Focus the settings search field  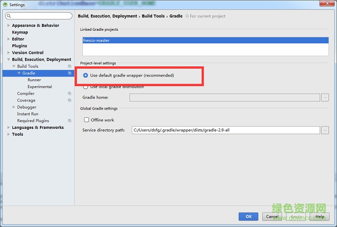pyautogui.click(x=39, y=16)
